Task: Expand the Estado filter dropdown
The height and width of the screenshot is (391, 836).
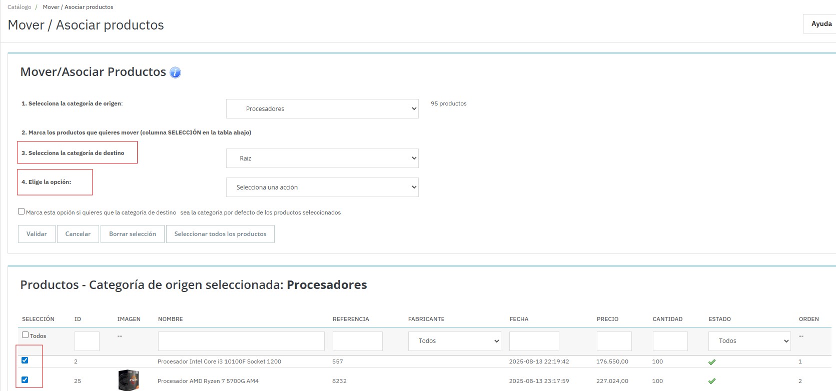Action: click(749, 341)
